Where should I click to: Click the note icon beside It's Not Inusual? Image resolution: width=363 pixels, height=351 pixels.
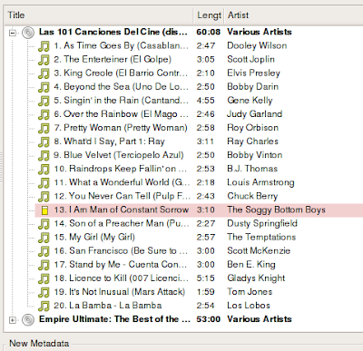[x=44, y=292]
